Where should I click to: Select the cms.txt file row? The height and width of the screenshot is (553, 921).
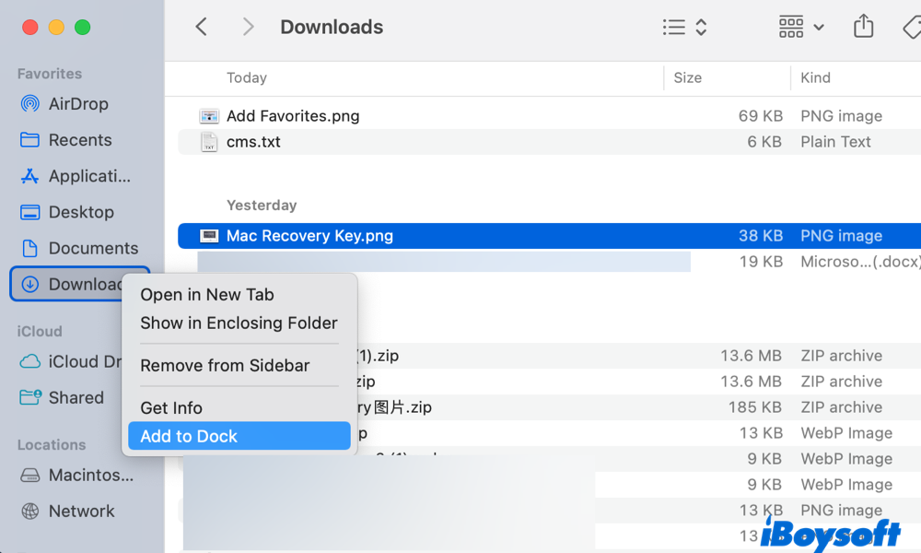pyautogui.click(x=254, y=142)
